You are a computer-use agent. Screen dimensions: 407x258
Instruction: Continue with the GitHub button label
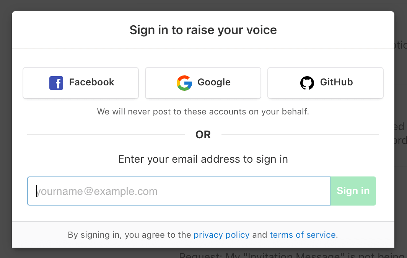[336, 82]
